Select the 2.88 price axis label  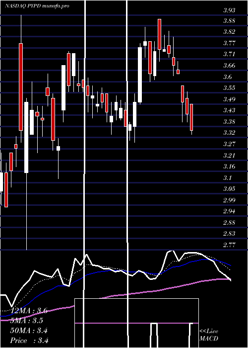click(229, 223)
